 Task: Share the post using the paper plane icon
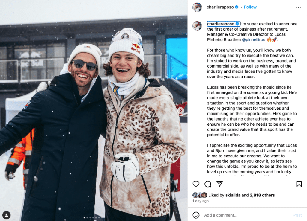219,184
